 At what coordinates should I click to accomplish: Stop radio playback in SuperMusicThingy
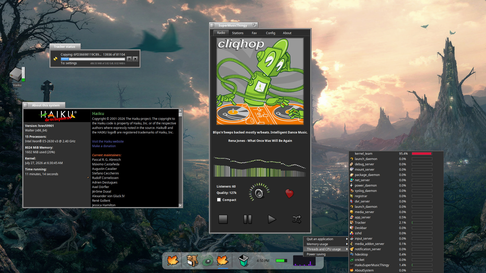click(x=223, y=219)
